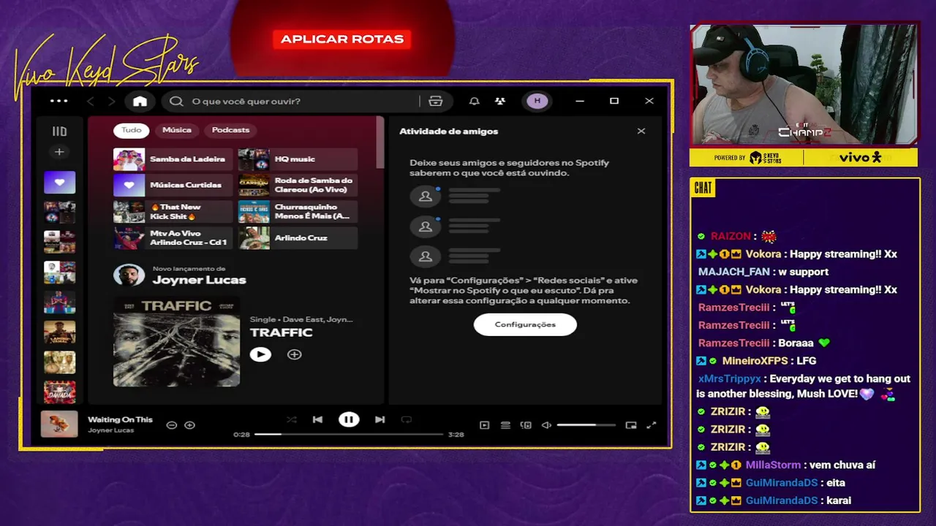Image resolution: width=936 pixels, height=526 pixels.
Task: Skip to previous track
Action: click(x=317, y=419)
